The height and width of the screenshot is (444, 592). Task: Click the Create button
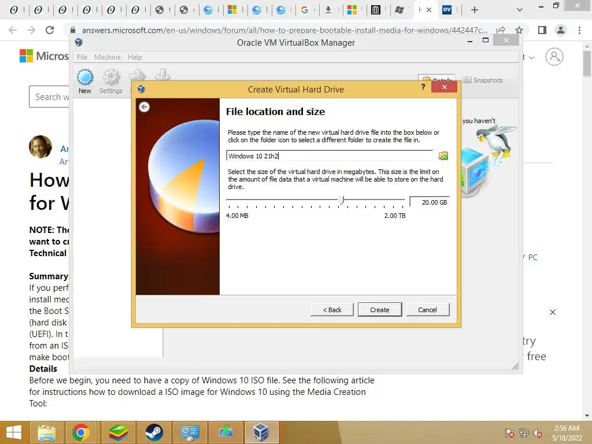pos(379,310)
